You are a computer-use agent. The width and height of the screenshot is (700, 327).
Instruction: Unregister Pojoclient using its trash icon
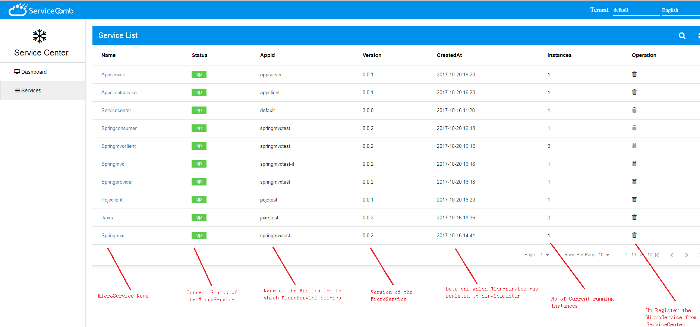click(634, 200)
